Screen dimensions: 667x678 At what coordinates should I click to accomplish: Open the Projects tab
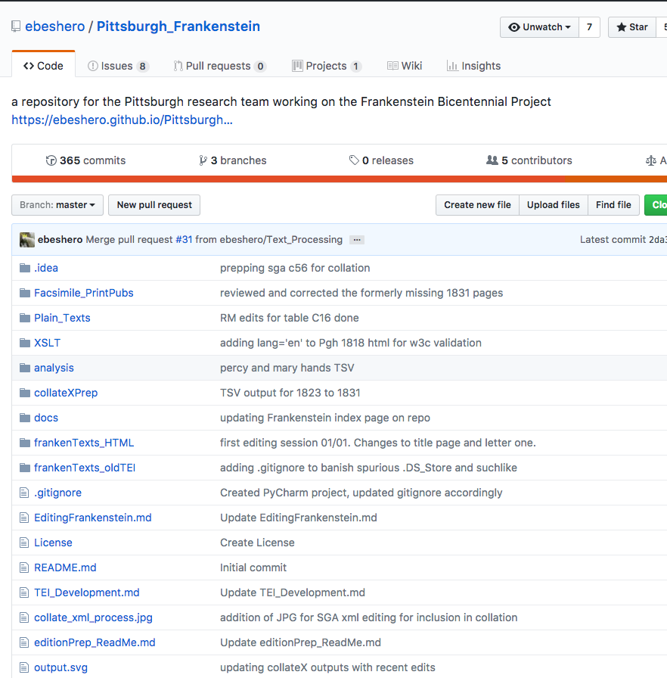pos(327,66)
